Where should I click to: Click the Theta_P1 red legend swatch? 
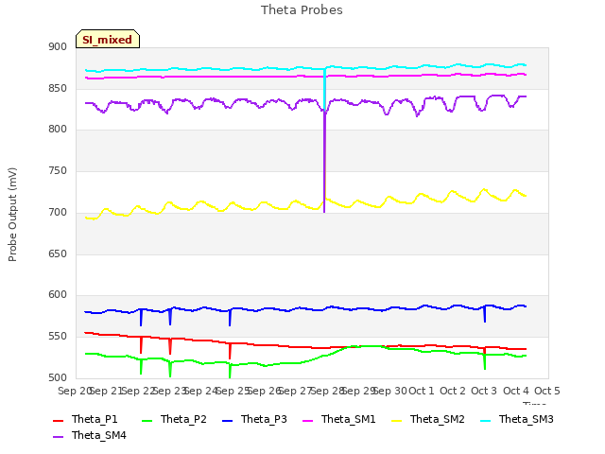pos(58,420)
